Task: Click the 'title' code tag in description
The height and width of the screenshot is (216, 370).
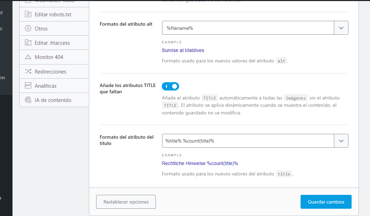Action: [284, 174]
